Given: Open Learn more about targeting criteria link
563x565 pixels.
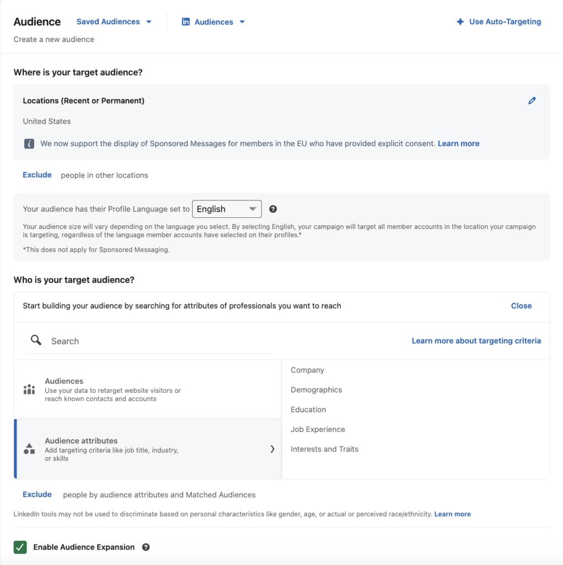Looking at the screenshot, I should [476, 341].
